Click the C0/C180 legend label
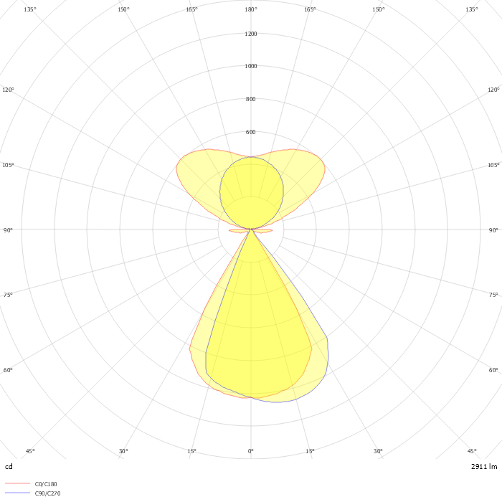Viewport: 502px width, 502px height. pyautogui.click(x=46, y=484)
